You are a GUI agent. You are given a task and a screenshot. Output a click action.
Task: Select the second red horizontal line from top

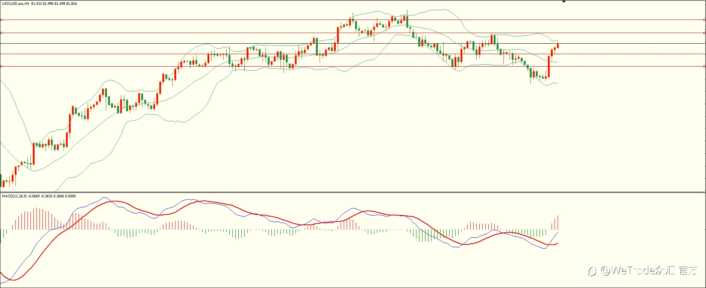click(353, 33)
